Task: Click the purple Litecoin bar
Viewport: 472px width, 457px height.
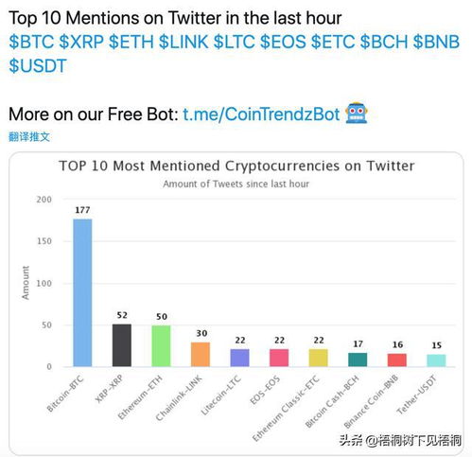Action: [x=240, y=358]
